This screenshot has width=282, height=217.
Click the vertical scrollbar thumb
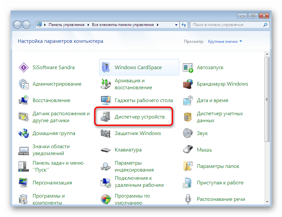coord(267,99)
